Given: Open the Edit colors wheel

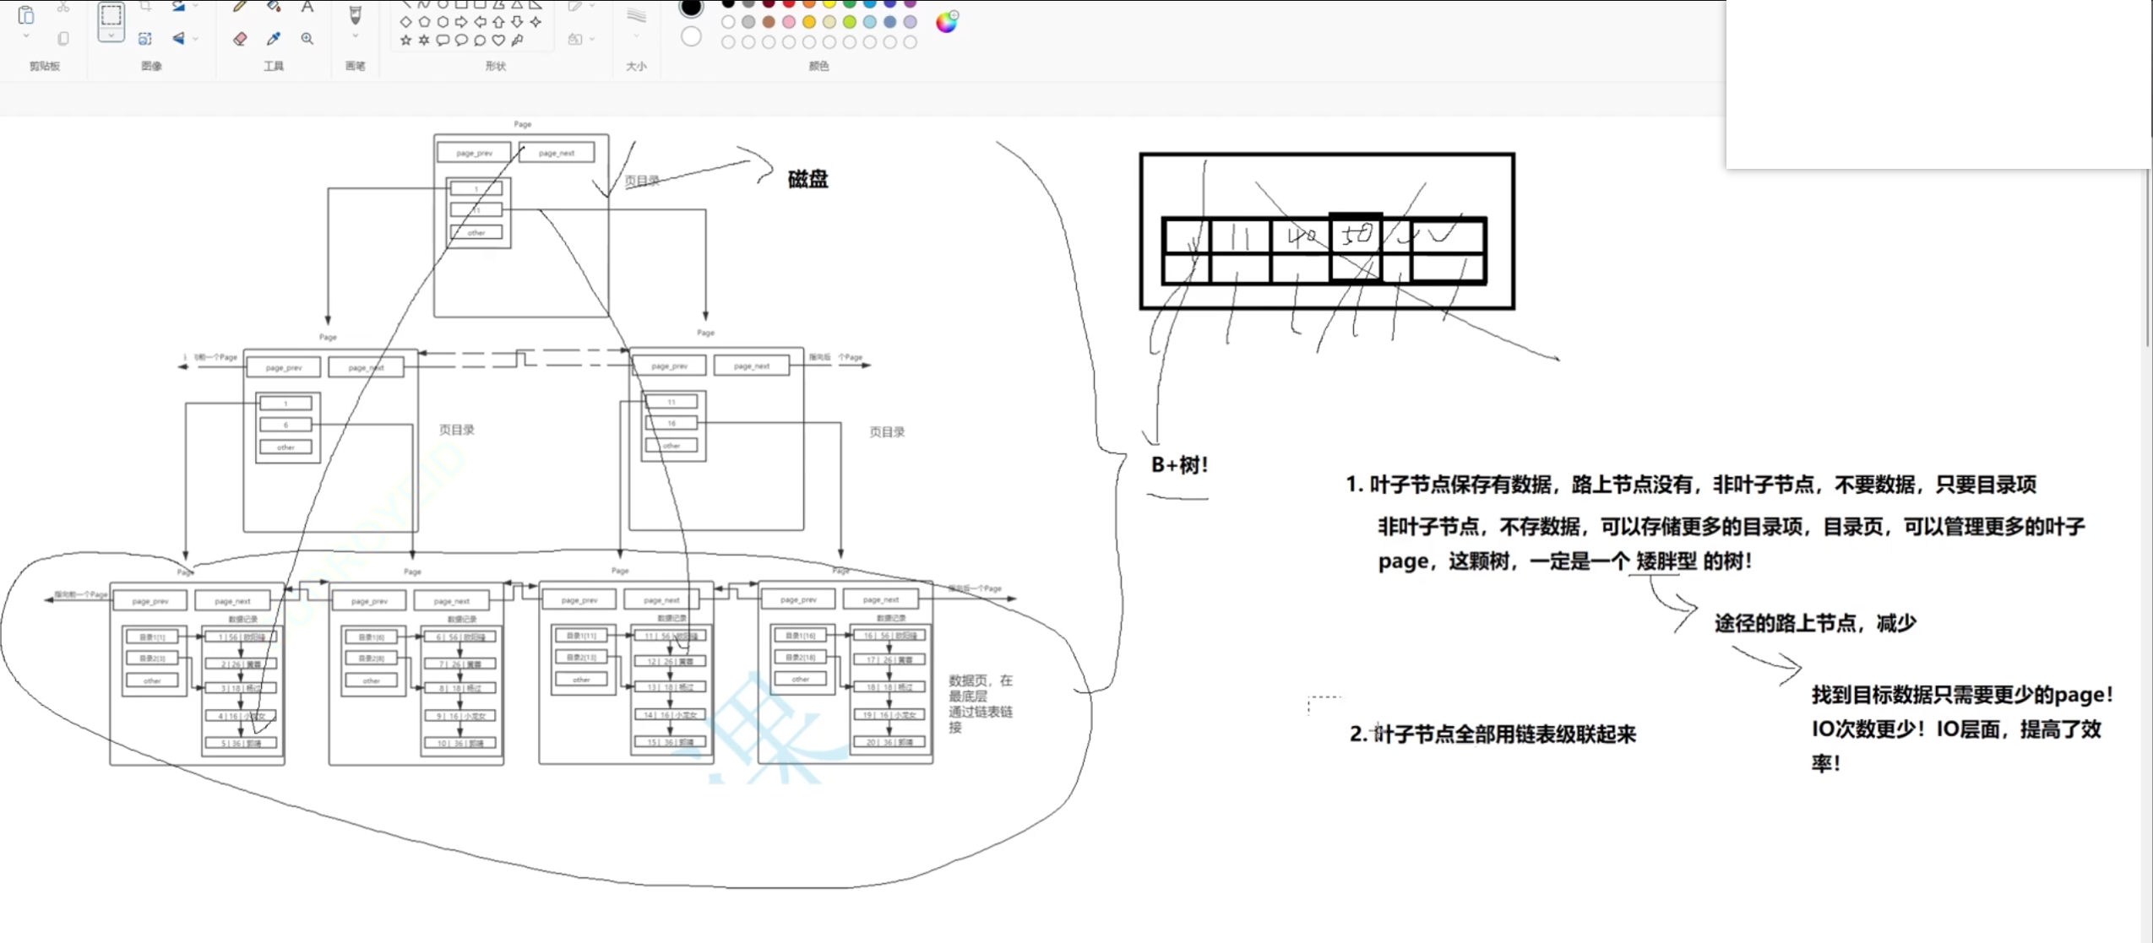Looking at the screenshot, I should 946,22.
